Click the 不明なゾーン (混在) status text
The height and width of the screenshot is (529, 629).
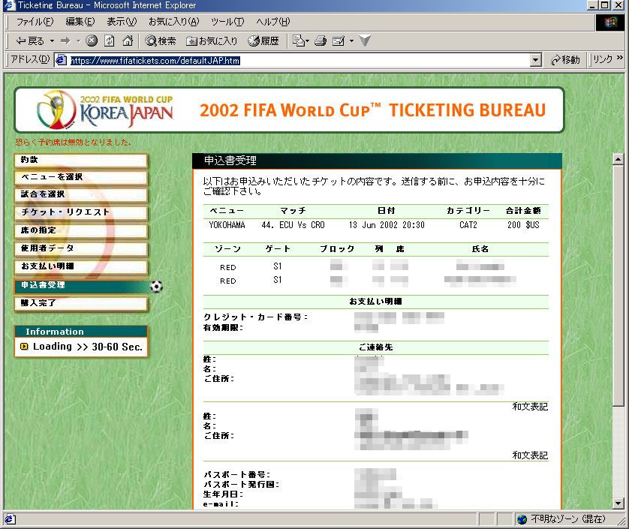pyautogui.click(x=567, y=519)
